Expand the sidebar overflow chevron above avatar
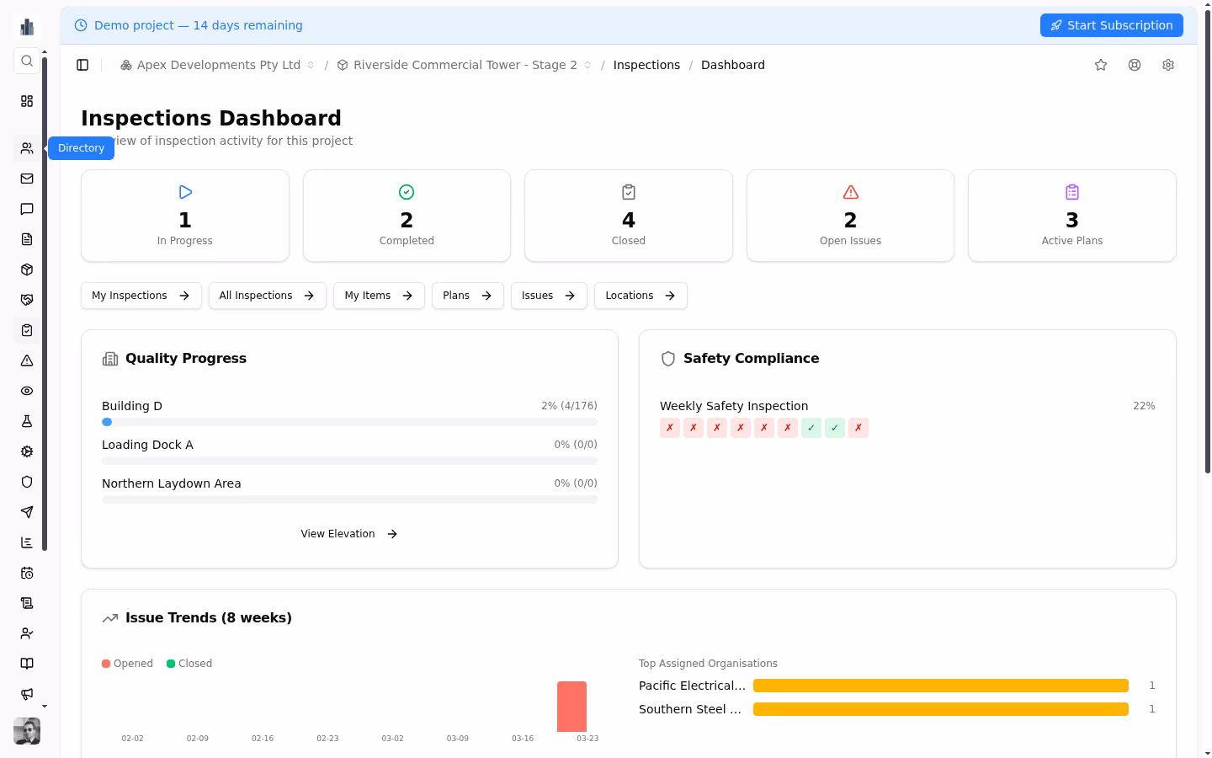This screenshot has width=1212, height=758. click(45, 706)
